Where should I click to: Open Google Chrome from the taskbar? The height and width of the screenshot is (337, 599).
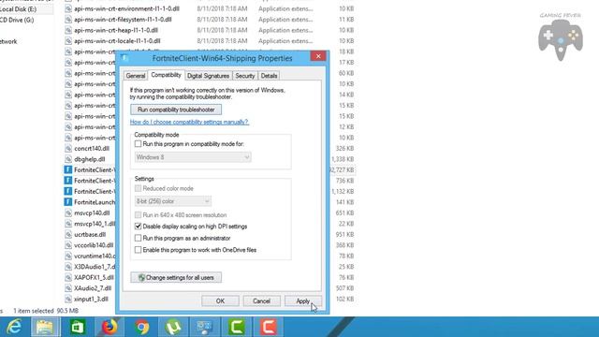coord(141,327)
